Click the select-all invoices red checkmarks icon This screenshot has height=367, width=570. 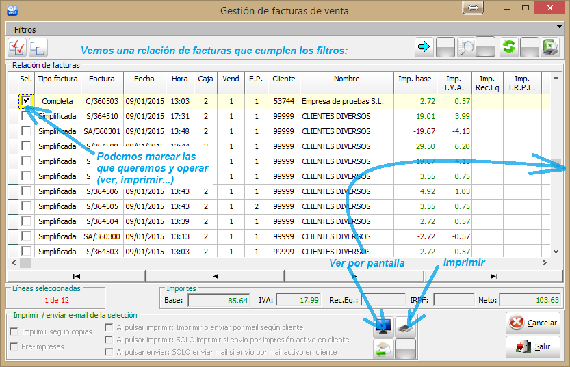[x=16, y=47]
